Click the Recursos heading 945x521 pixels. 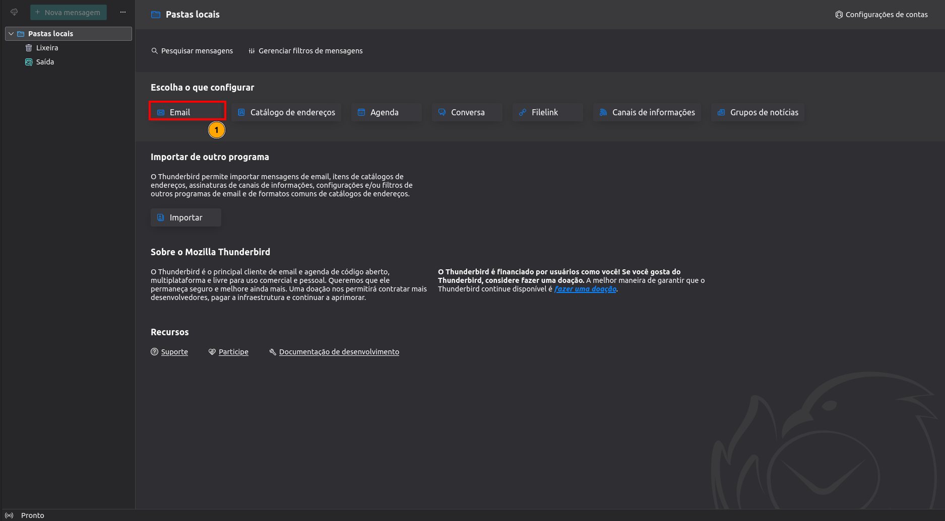(169, 332)
